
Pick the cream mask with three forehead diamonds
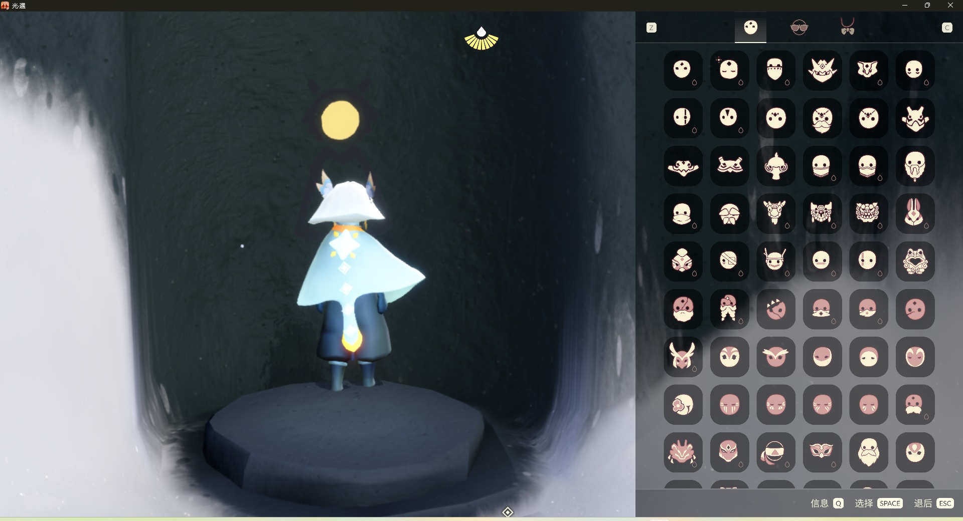coord(776,118)
